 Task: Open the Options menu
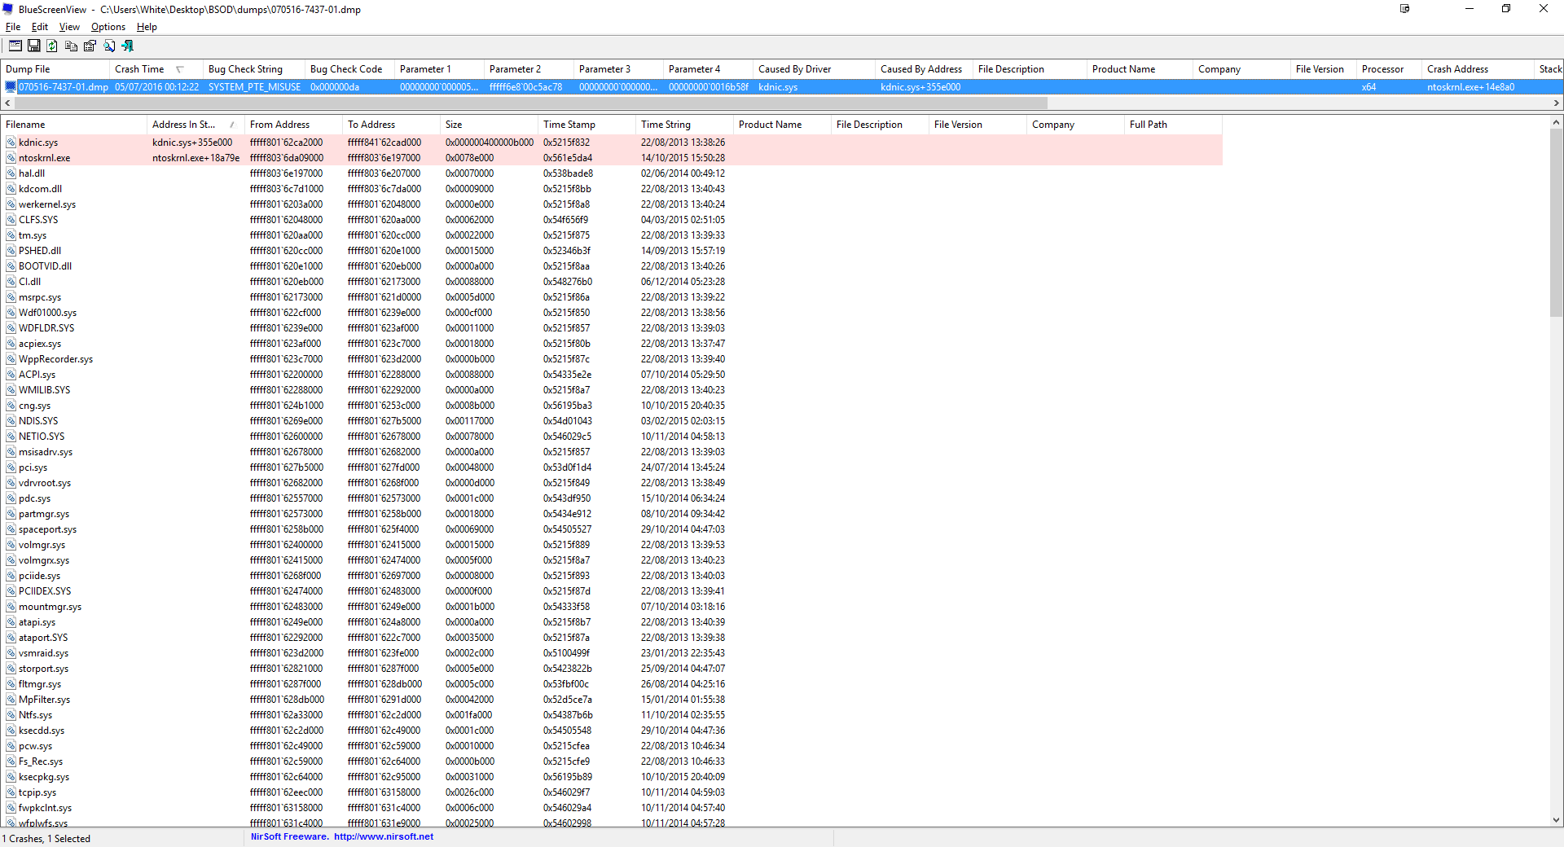(x=108, y=27)
